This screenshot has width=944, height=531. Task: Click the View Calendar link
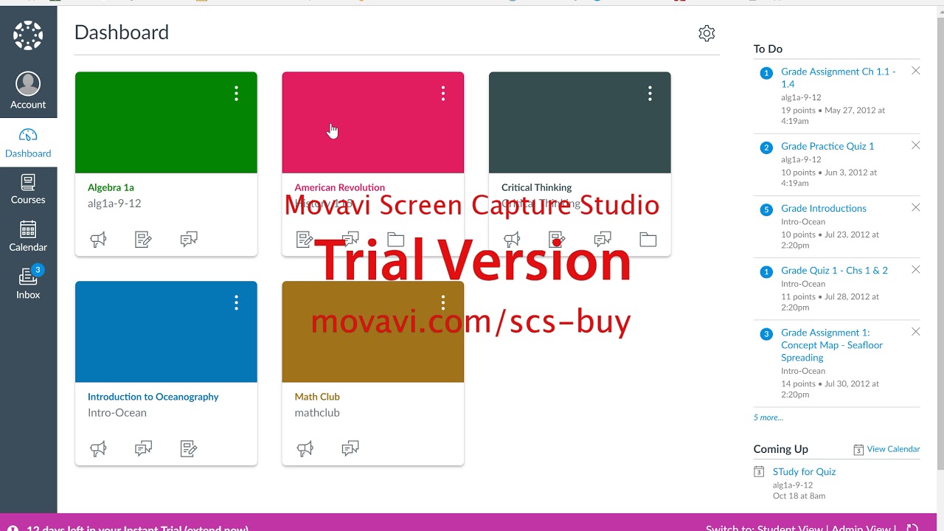pyautogui.click(x=893, y=449)
